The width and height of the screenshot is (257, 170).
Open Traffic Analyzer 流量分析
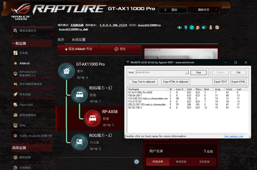pos(32,136)
